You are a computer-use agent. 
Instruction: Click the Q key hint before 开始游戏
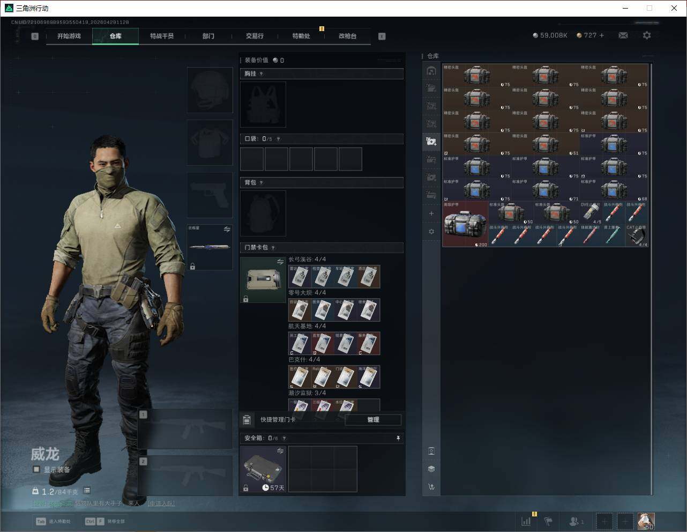[x=35, y=36]
